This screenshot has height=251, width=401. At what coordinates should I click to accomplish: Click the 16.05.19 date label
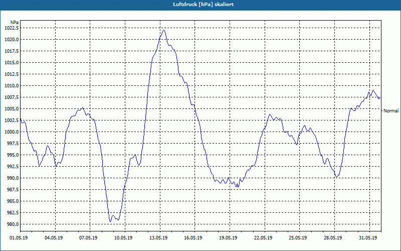click(193, 238)
